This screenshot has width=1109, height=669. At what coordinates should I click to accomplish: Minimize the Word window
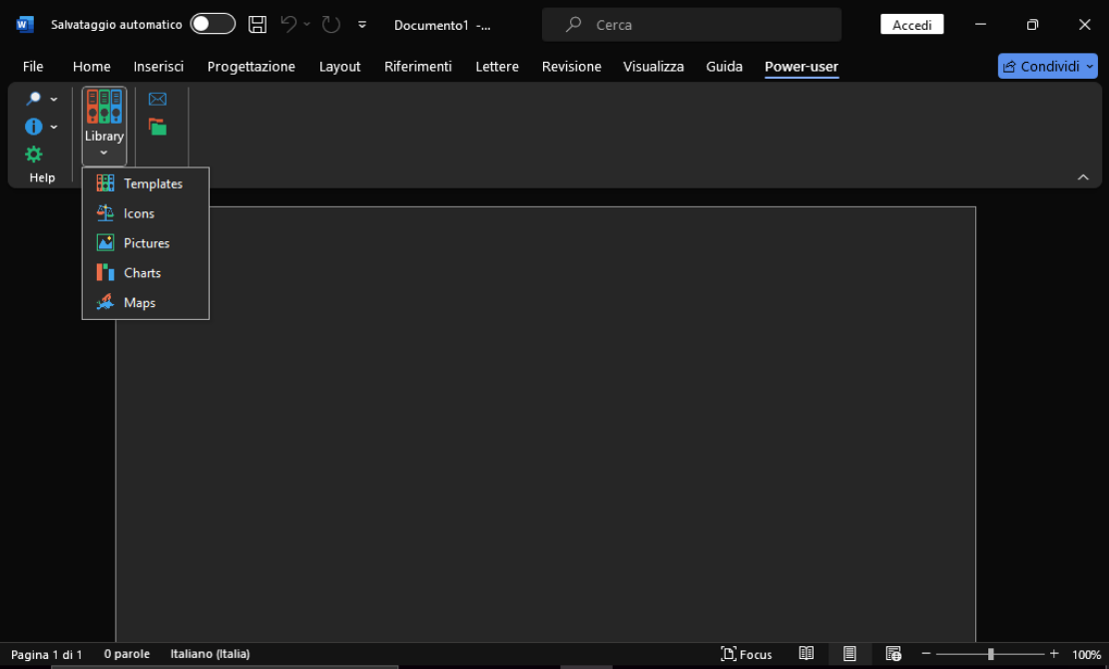point(980,24)
